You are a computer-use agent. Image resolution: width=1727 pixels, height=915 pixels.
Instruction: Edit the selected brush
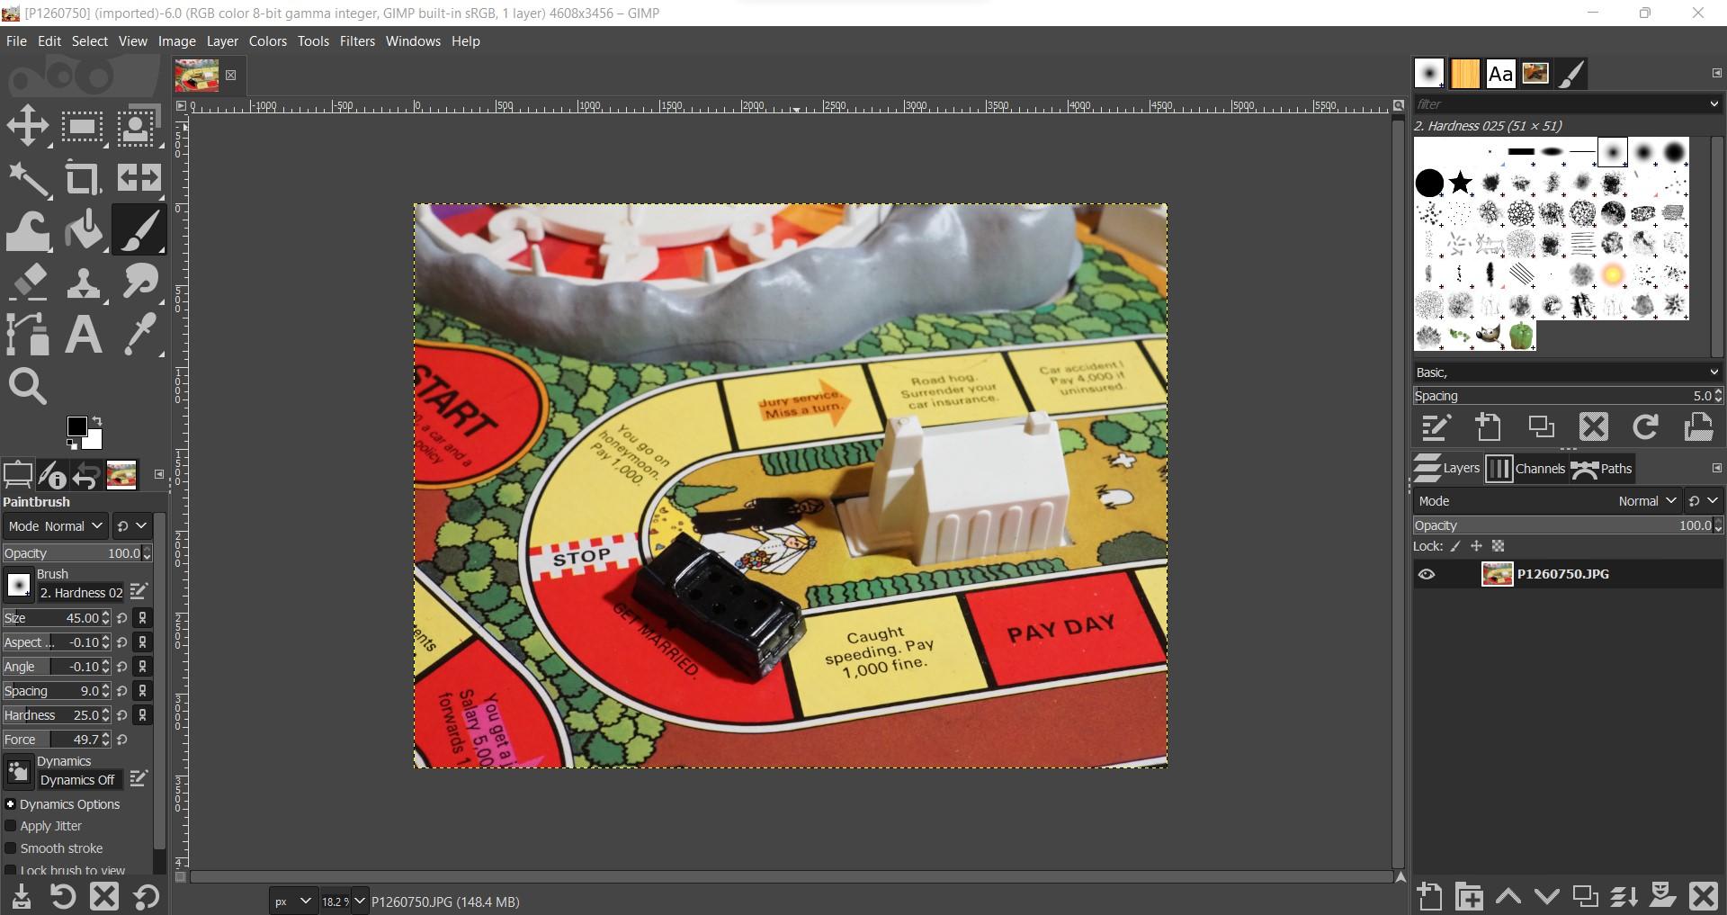pos(1436,426)
